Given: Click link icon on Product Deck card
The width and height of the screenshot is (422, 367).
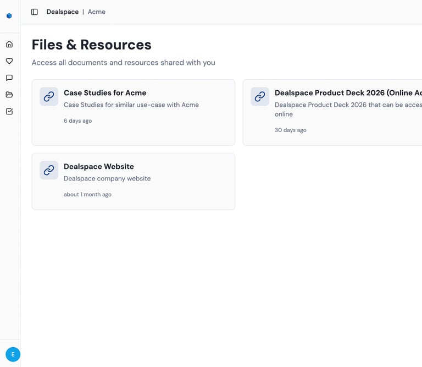Looking at the screenshot, I should tap(260, 96).
